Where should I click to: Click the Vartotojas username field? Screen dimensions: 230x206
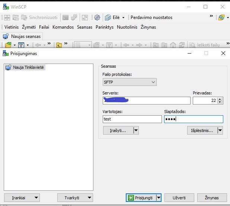pos(132,119)
